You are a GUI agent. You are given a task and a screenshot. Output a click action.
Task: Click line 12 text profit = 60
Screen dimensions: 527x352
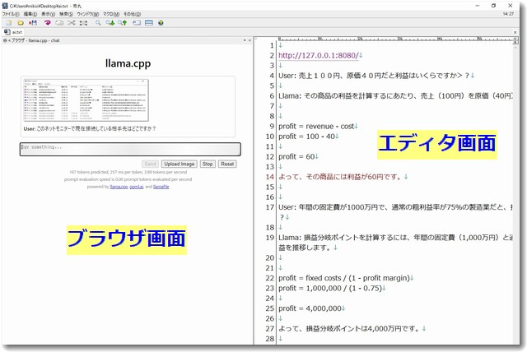pyautogui.click(x=296, y=156)
